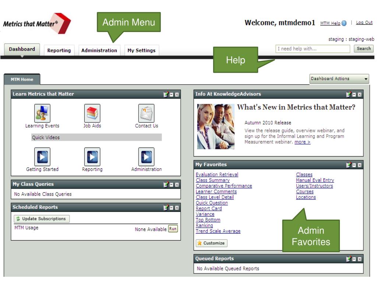Close the Info At KnowledgeAdvisors panel
377x283 pixels.
[x=360, y=95]
